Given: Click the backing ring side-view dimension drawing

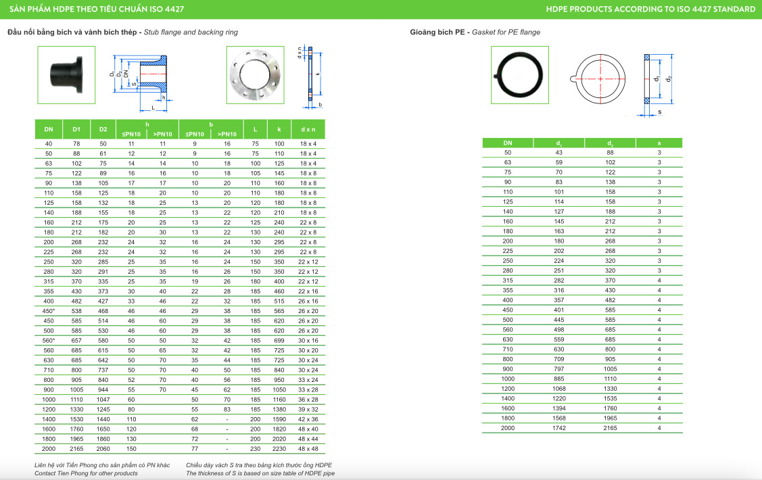Looking at the screenshot, I should click(311, 76).
